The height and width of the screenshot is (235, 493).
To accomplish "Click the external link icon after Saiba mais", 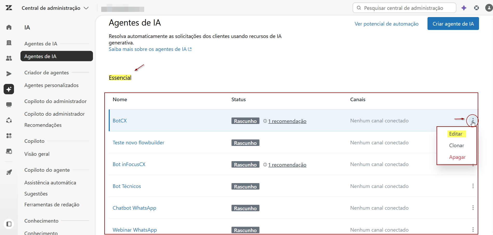I will (190, 49).
